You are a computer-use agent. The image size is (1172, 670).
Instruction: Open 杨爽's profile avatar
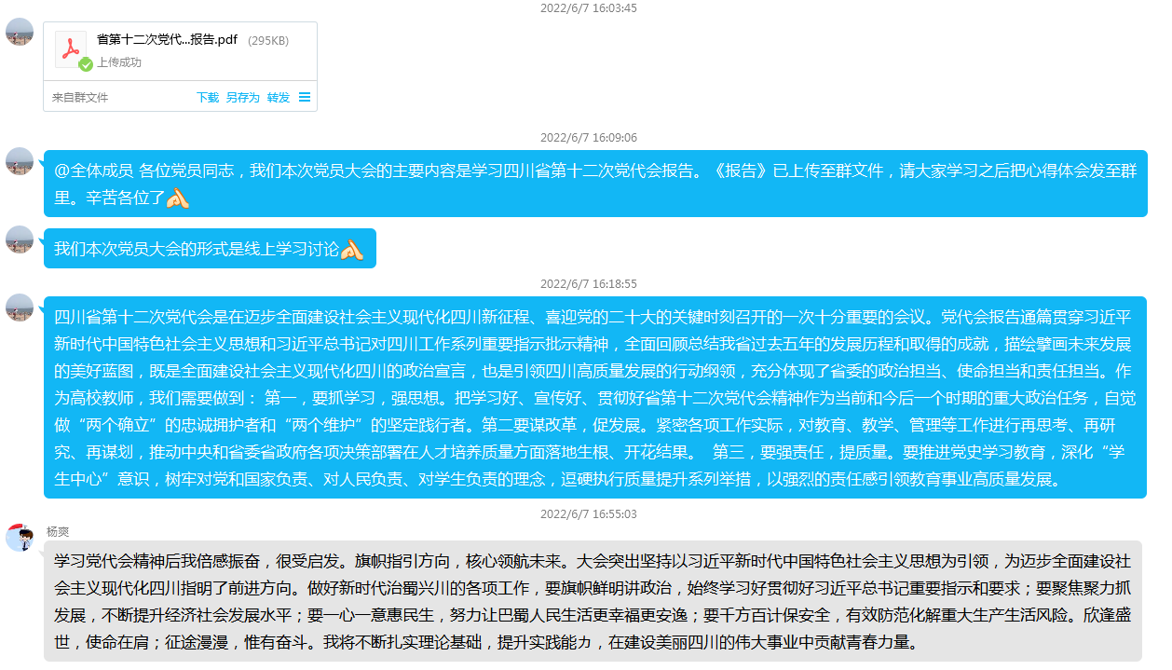20,538
